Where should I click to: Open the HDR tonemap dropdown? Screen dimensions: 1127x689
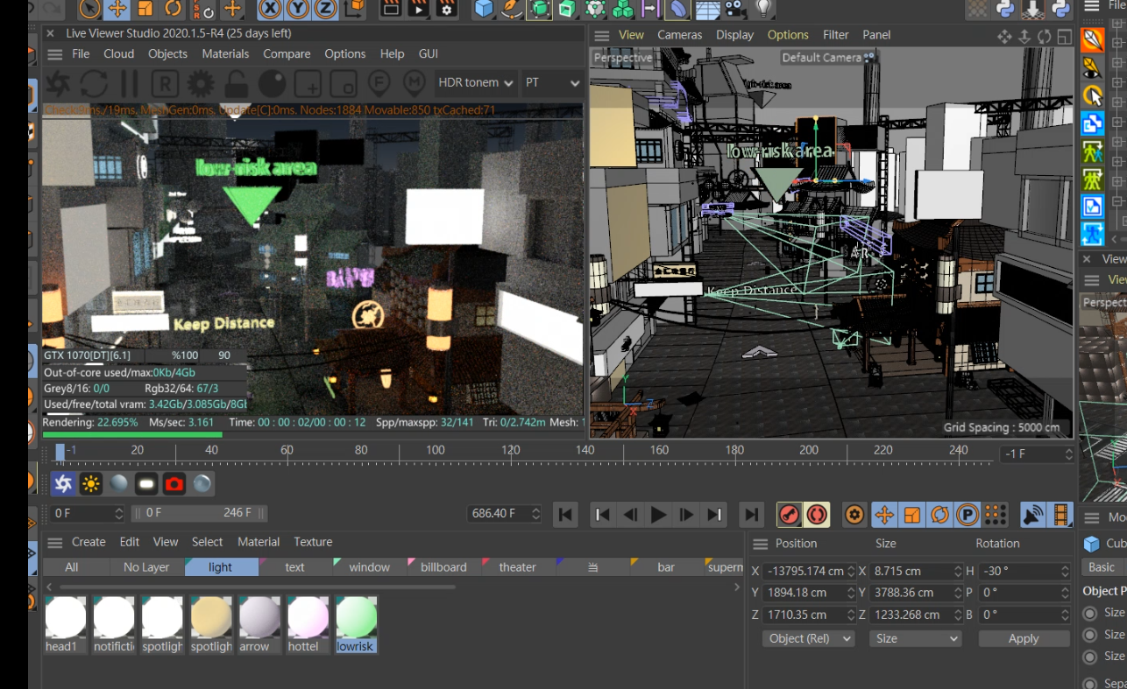[476, 83]
